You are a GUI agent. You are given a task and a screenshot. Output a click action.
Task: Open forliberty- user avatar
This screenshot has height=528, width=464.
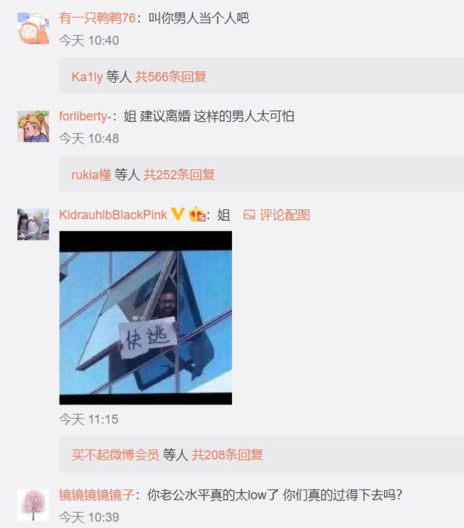point(33,126)
